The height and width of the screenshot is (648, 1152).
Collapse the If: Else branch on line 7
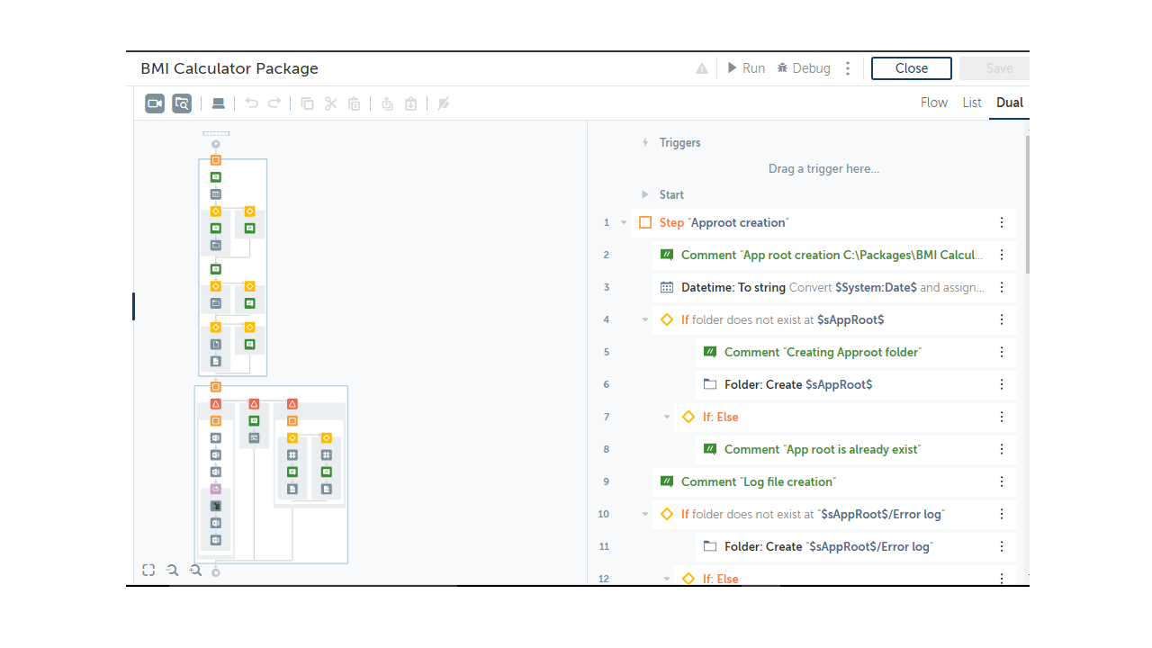[x=667, y=417]
